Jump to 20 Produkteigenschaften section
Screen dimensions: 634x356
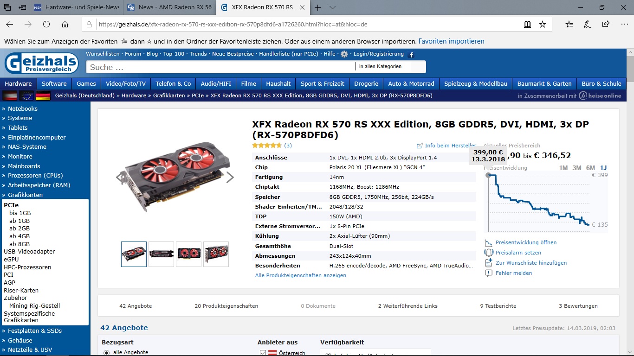(x=226, y=306)
